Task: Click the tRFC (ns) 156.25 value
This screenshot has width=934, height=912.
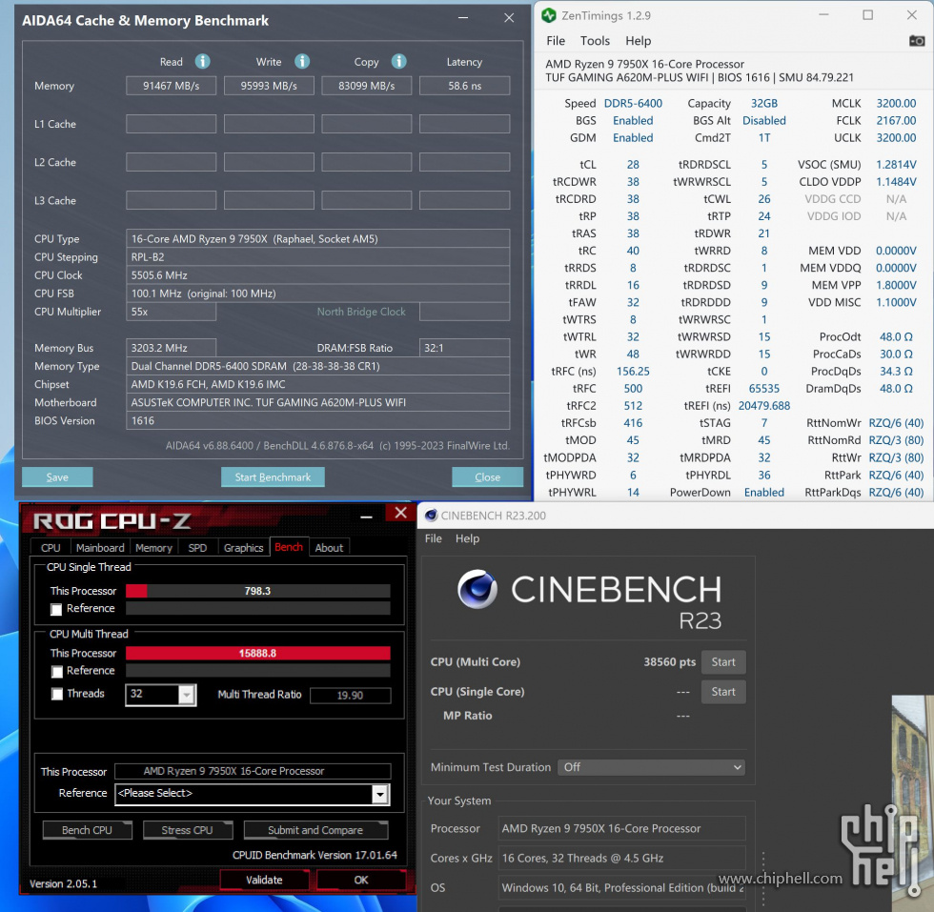Action: coord(633,371)
